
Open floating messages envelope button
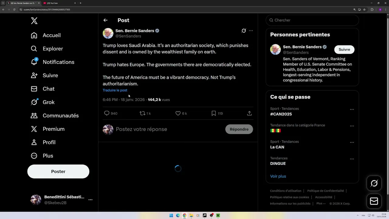[374, 201]
